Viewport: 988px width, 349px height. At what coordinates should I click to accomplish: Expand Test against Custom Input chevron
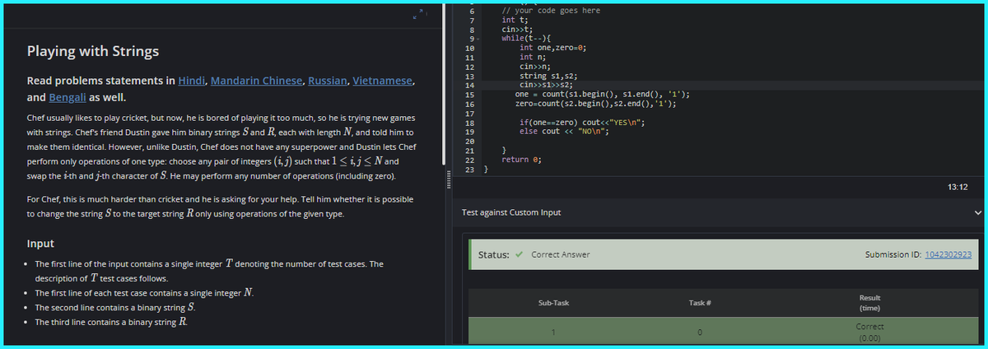click(x=976, y=212)
